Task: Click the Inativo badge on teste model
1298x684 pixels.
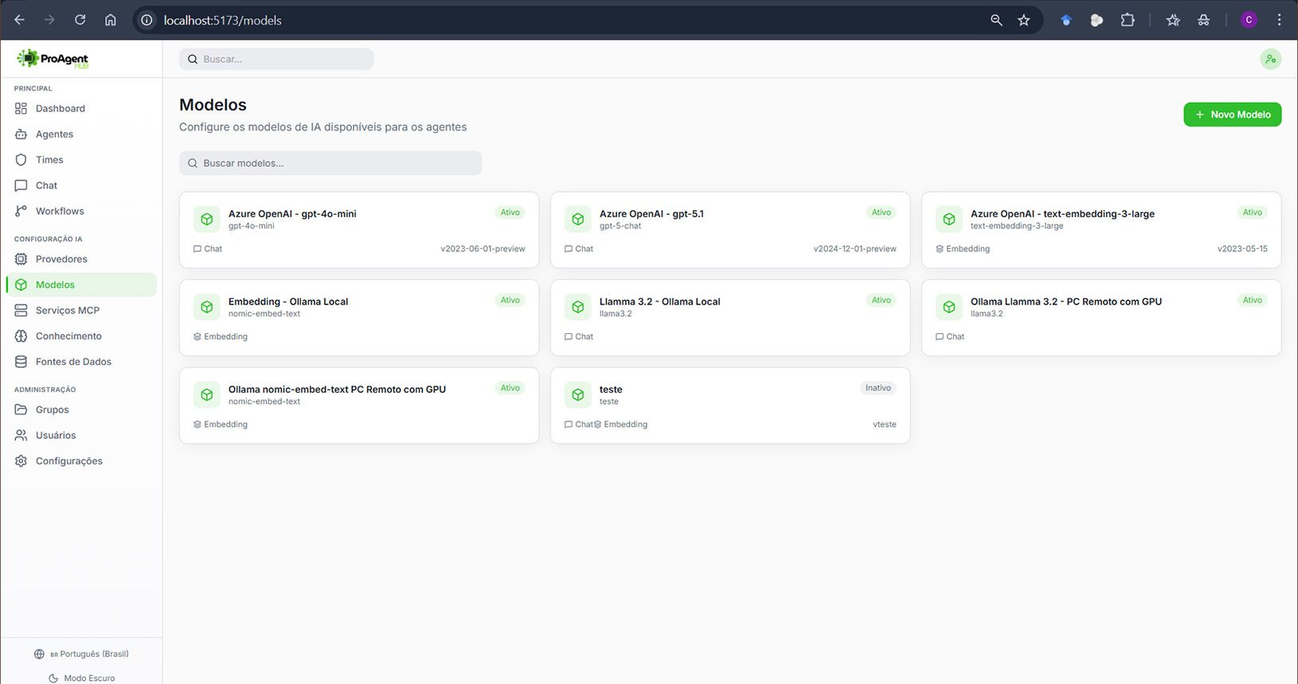Action: tap(878, 388)
